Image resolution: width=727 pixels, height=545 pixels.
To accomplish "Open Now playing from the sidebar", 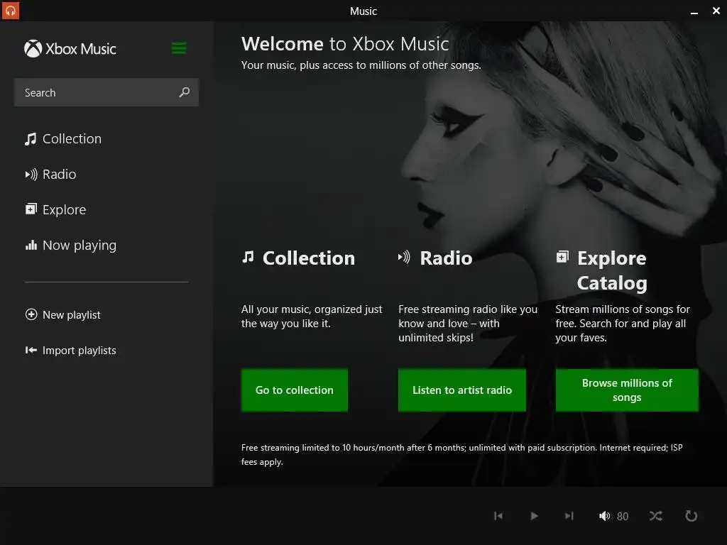I will pyautogui.click(x=71, y=245).
